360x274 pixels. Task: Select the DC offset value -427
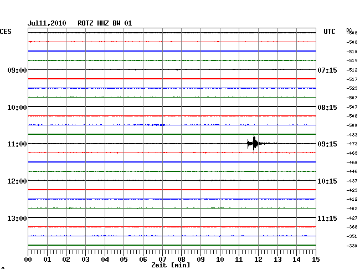(x=352, y=218)
